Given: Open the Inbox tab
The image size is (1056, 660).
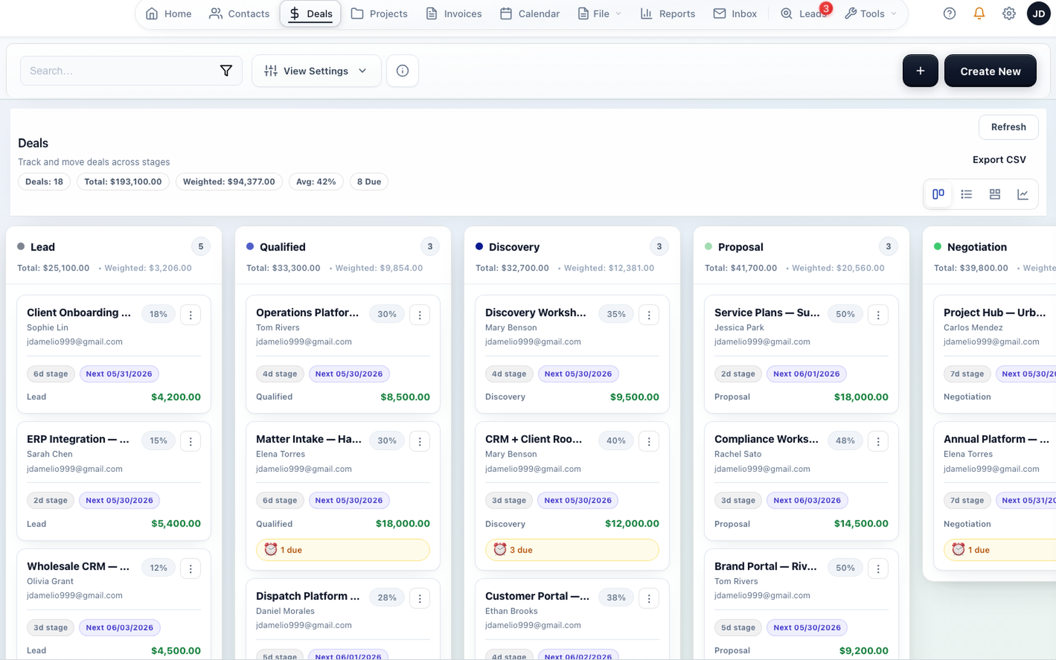Looking at the screenshot, I should click(735, 14).
